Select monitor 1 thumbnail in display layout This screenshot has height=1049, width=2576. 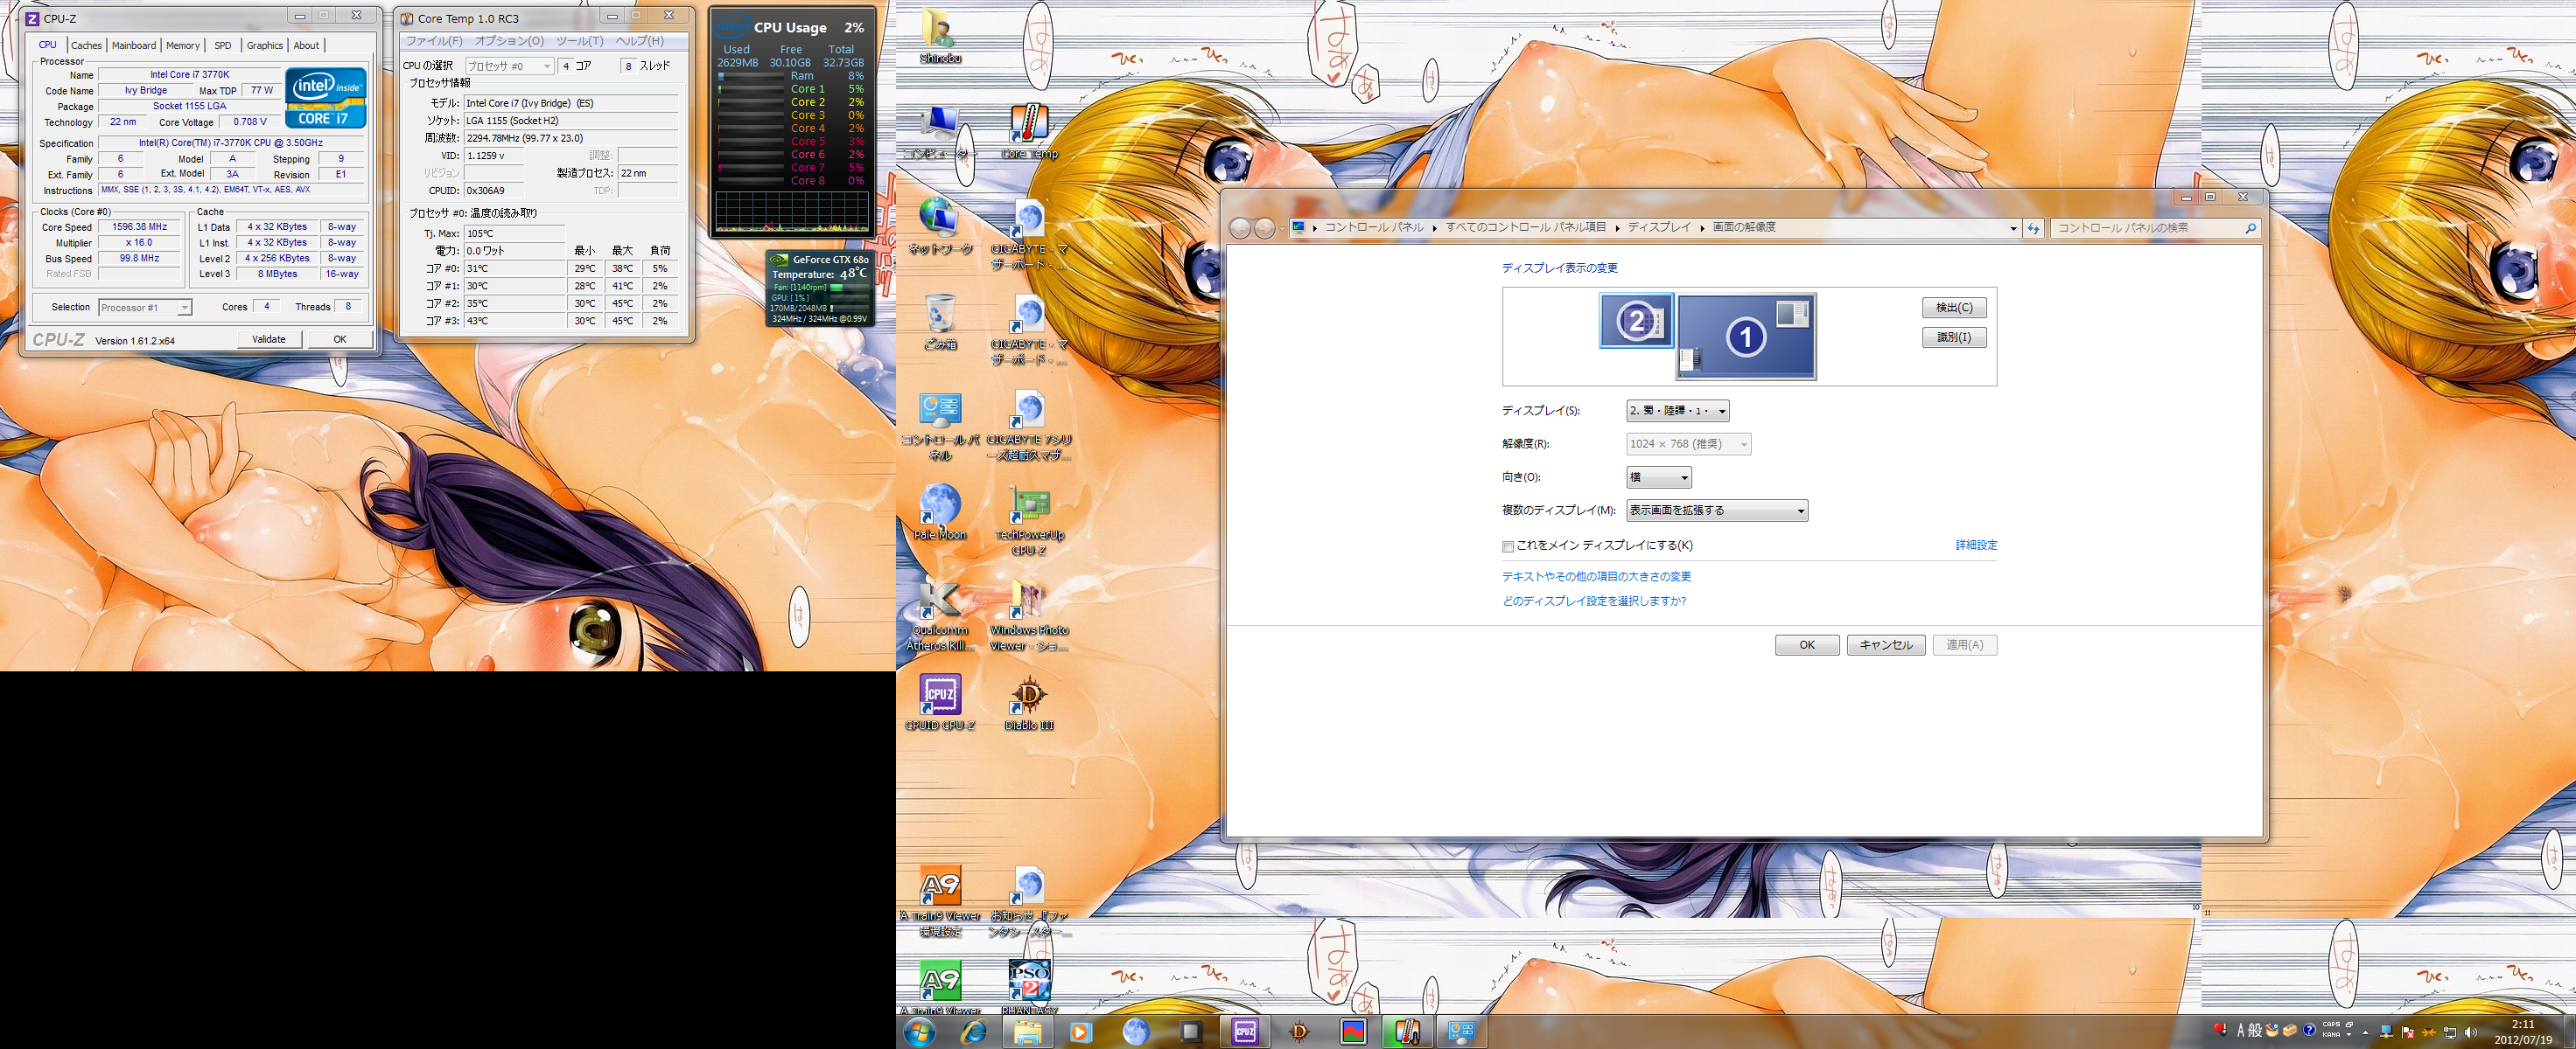pos(1746,337)
